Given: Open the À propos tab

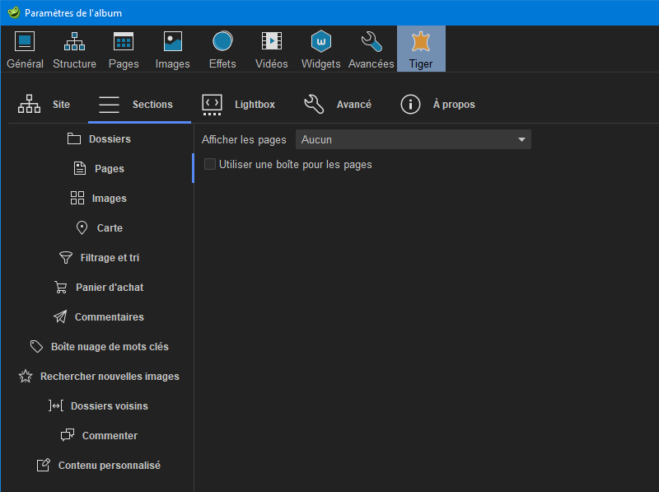Looking at the screenshot, I should (437, 105).
